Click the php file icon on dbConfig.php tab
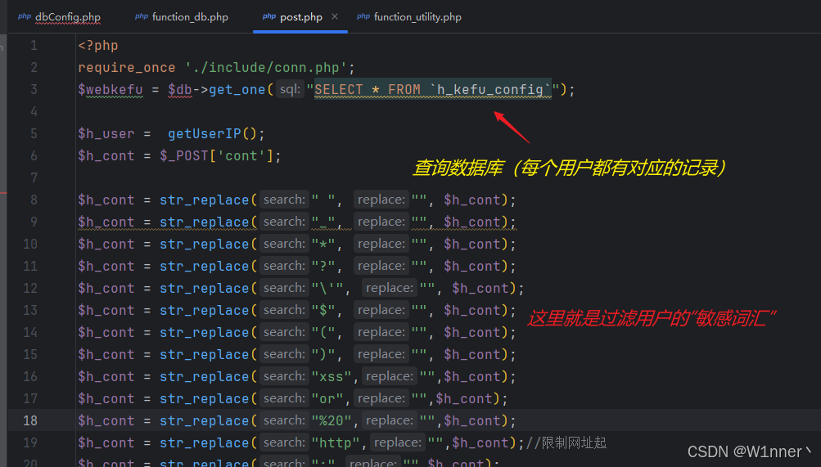The image size is (821, 467). [24, 16]
